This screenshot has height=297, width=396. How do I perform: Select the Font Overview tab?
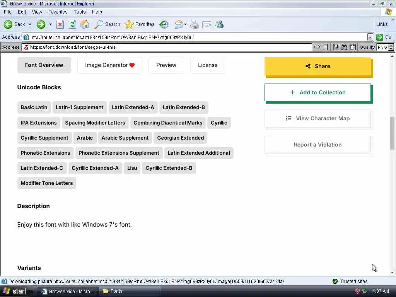click(x=44, y=65)
